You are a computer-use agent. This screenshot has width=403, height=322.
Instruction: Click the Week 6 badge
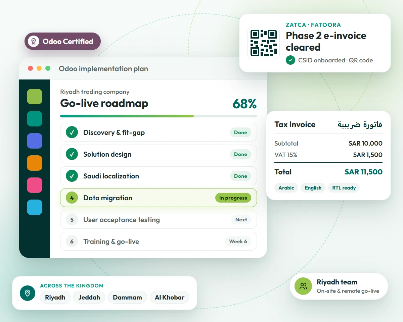coord(238,241)
